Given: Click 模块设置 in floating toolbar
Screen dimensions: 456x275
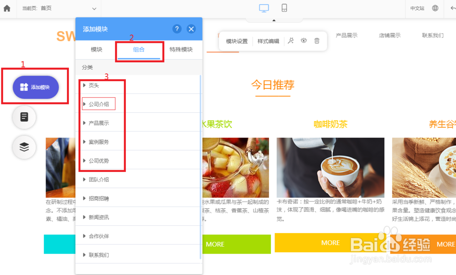Looking at the screenshot, I should [x=237, y=42].
